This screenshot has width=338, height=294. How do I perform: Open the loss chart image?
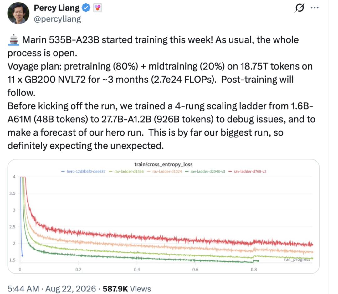(x=163, y=216)
